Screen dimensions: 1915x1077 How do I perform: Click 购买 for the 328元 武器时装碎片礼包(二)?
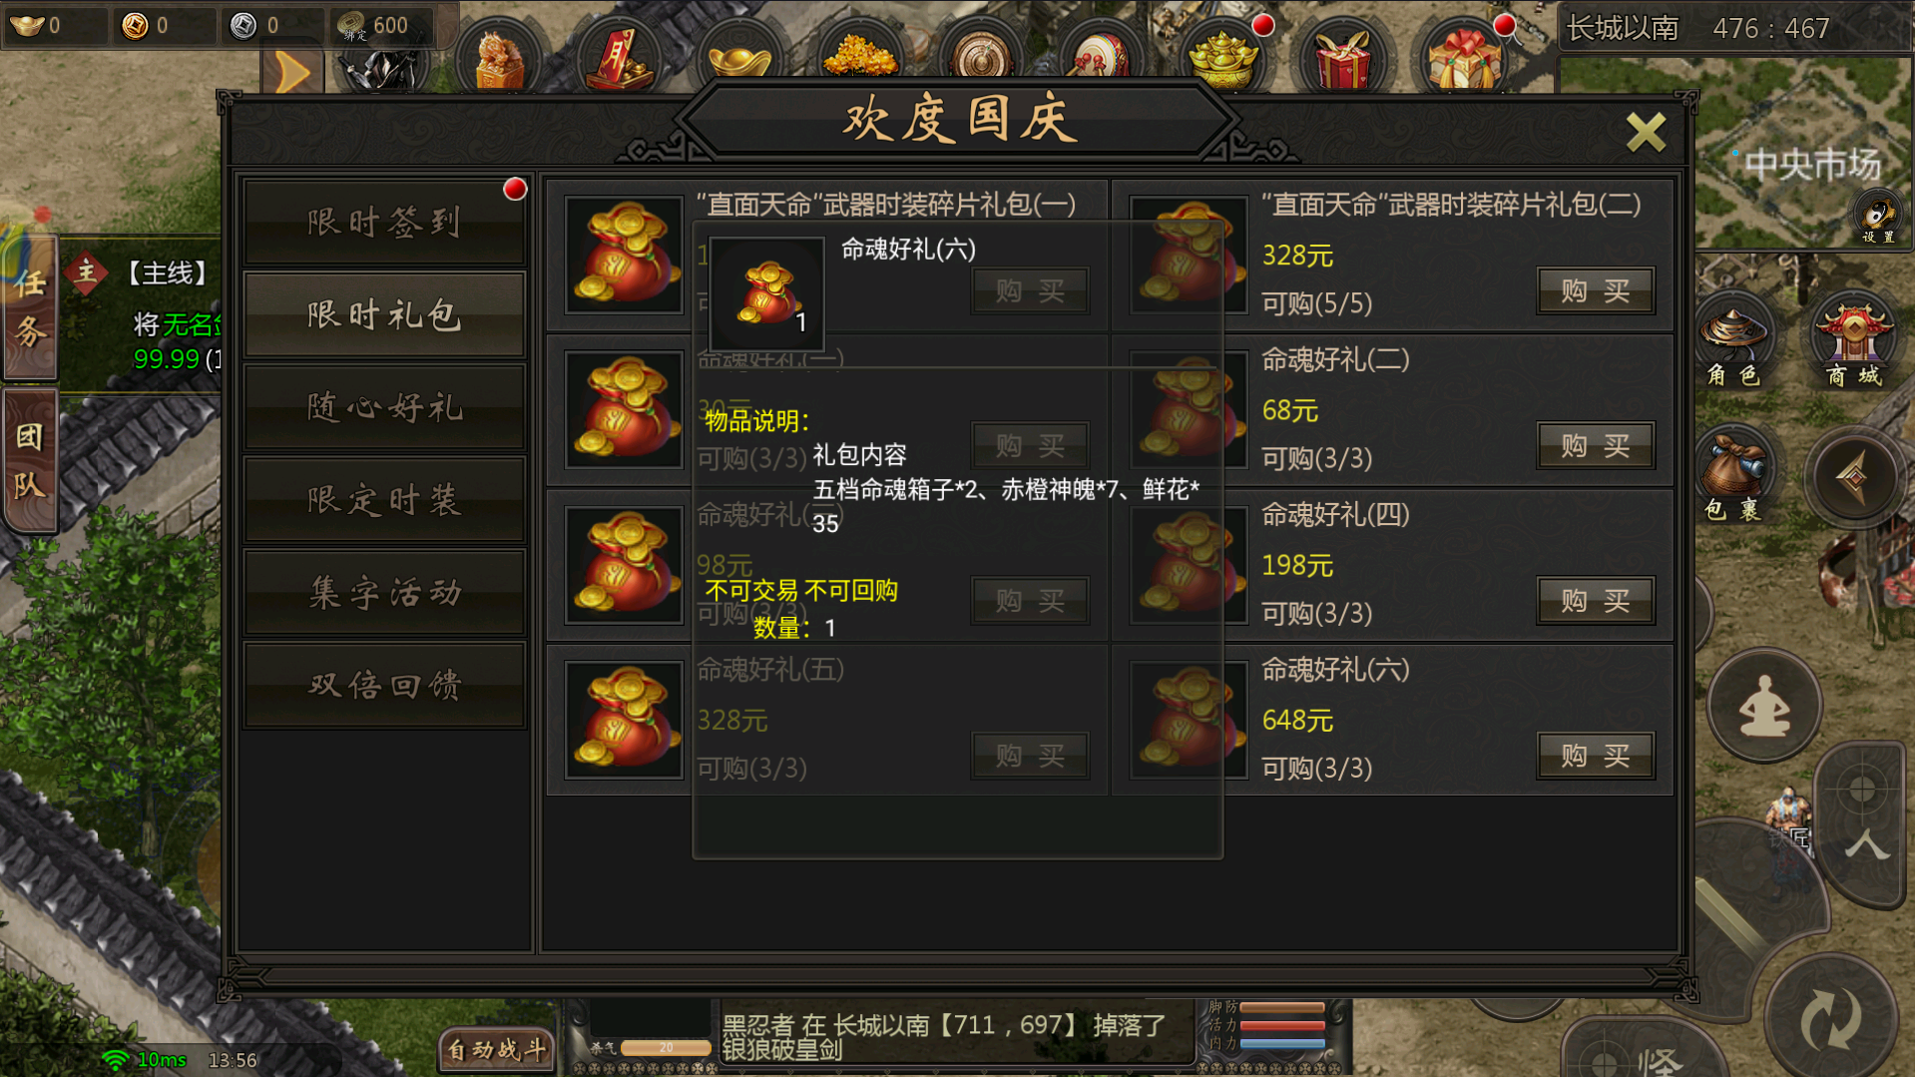[x=1595, y=290]
